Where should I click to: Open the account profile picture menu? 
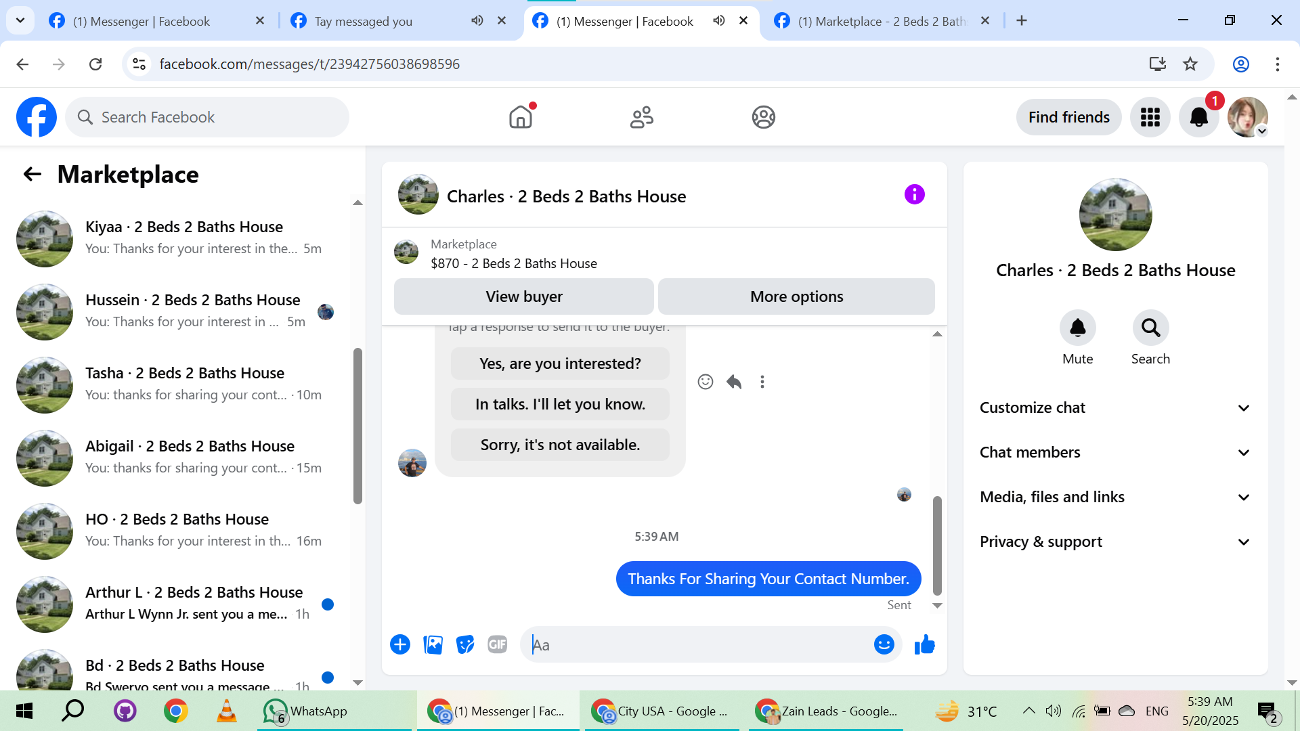1247,117
